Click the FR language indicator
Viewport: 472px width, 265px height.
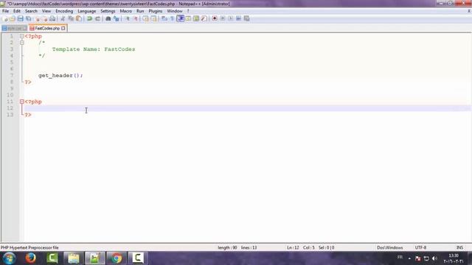pyautogui.click(x=400, y=258)
